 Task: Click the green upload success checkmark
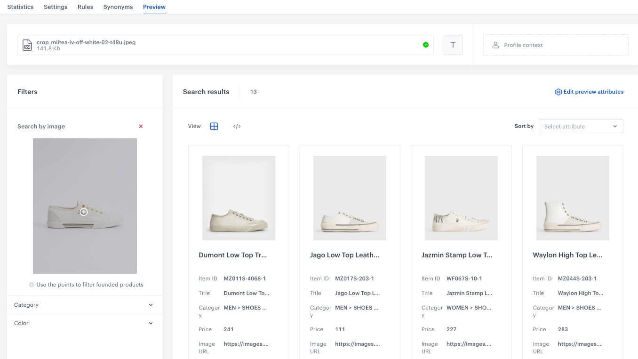pos(426,45)
